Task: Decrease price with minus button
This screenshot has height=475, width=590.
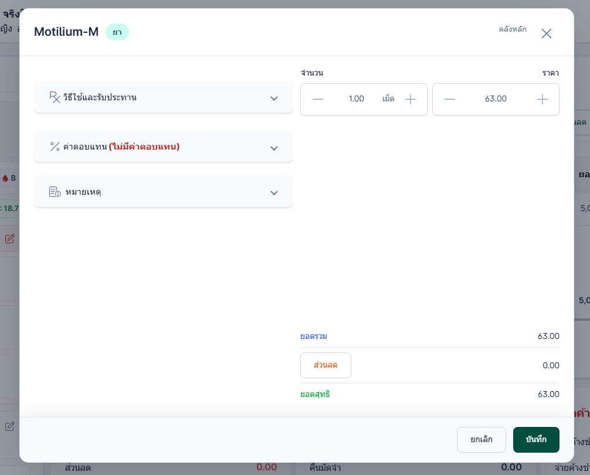Action: pyautogui.click(x=449, y=99)
